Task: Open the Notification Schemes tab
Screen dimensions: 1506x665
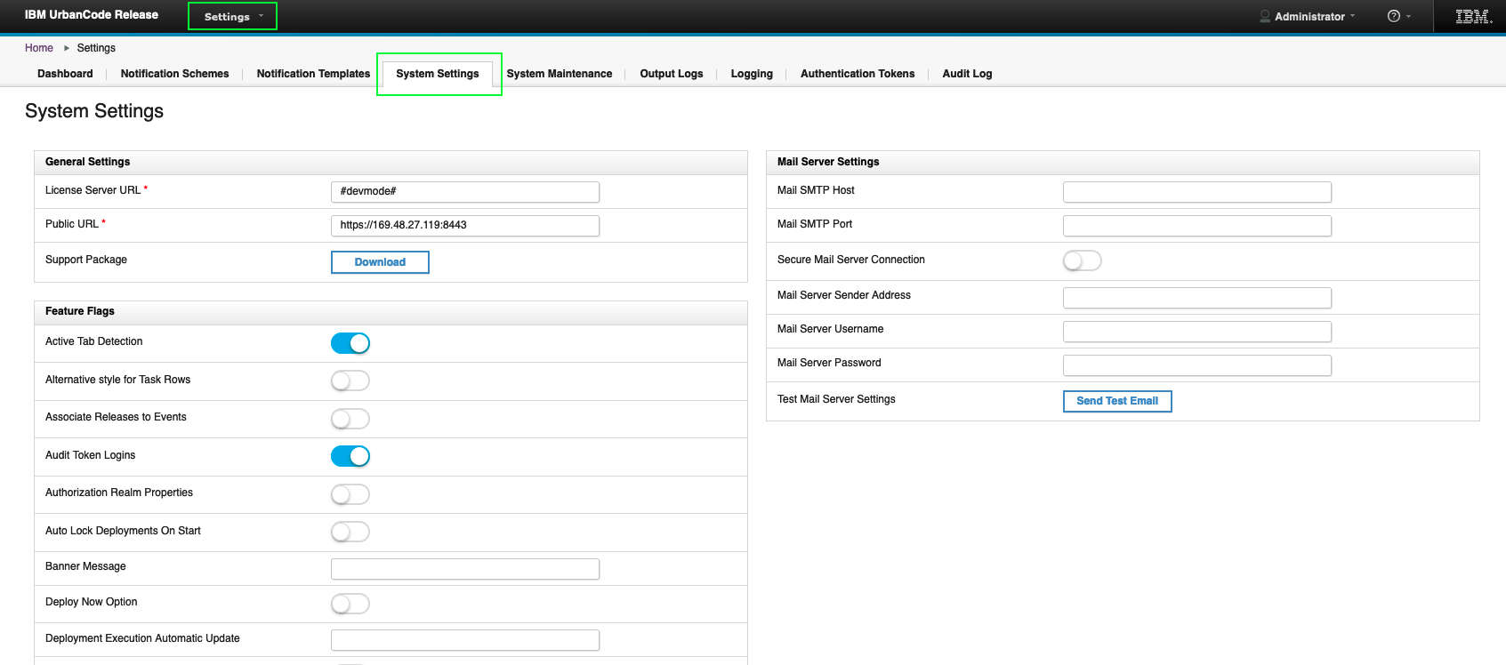Action: (174, 74)
